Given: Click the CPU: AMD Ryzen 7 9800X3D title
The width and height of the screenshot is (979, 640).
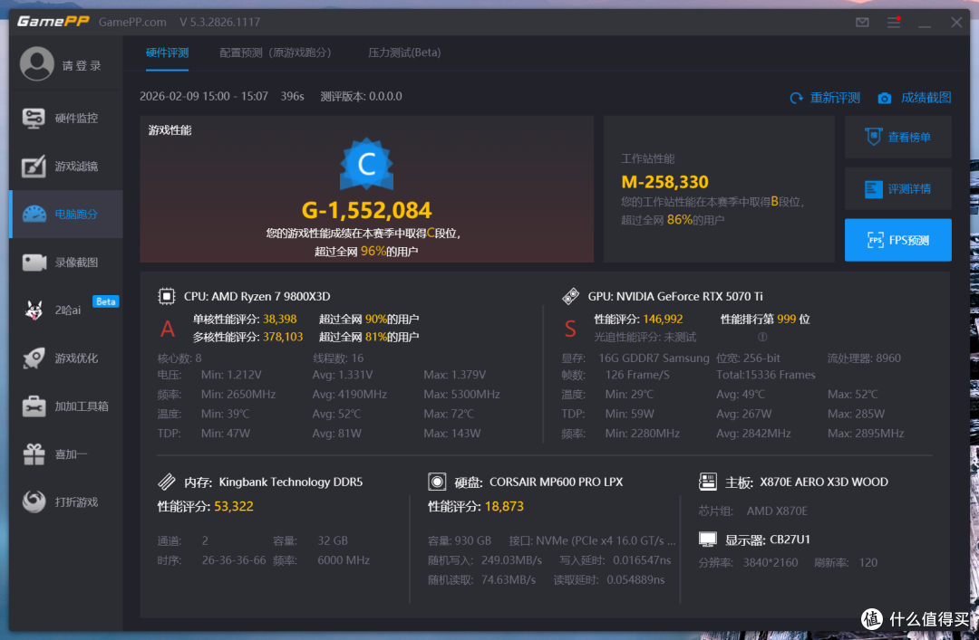Looking at the screenshot, I should (257, 296).
